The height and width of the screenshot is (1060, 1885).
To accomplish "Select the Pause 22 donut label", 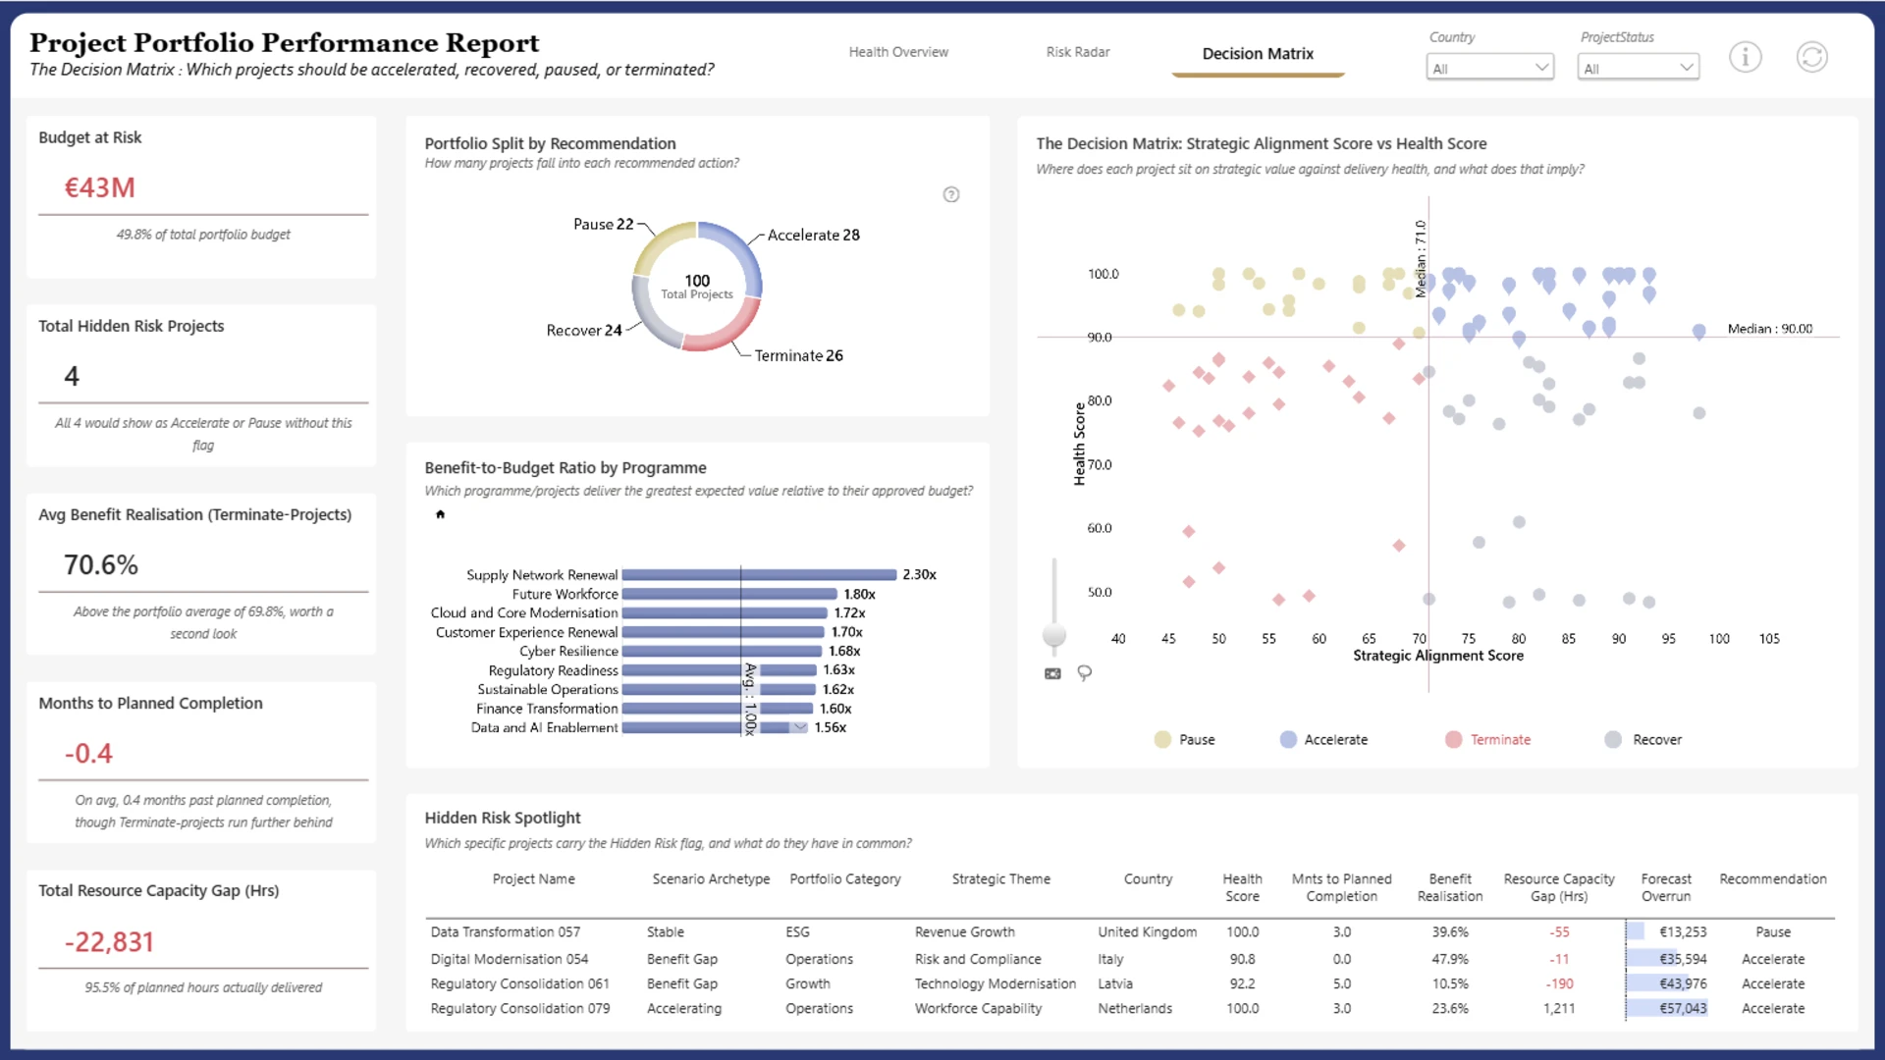I will (x=603, y=225).
